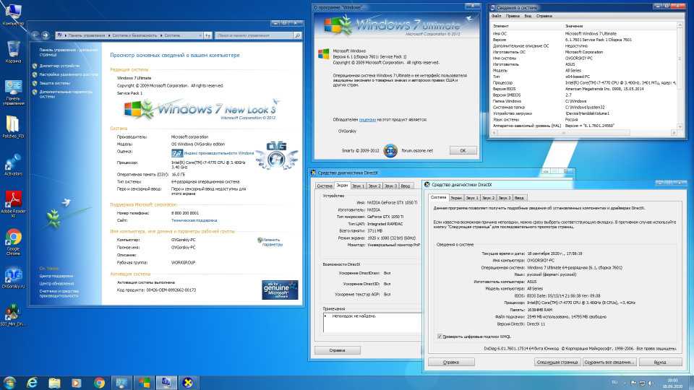The width and height of the screenshot is (694, 390).
Task: Open the Правка menu in System Information
Action: click(513, 16)
